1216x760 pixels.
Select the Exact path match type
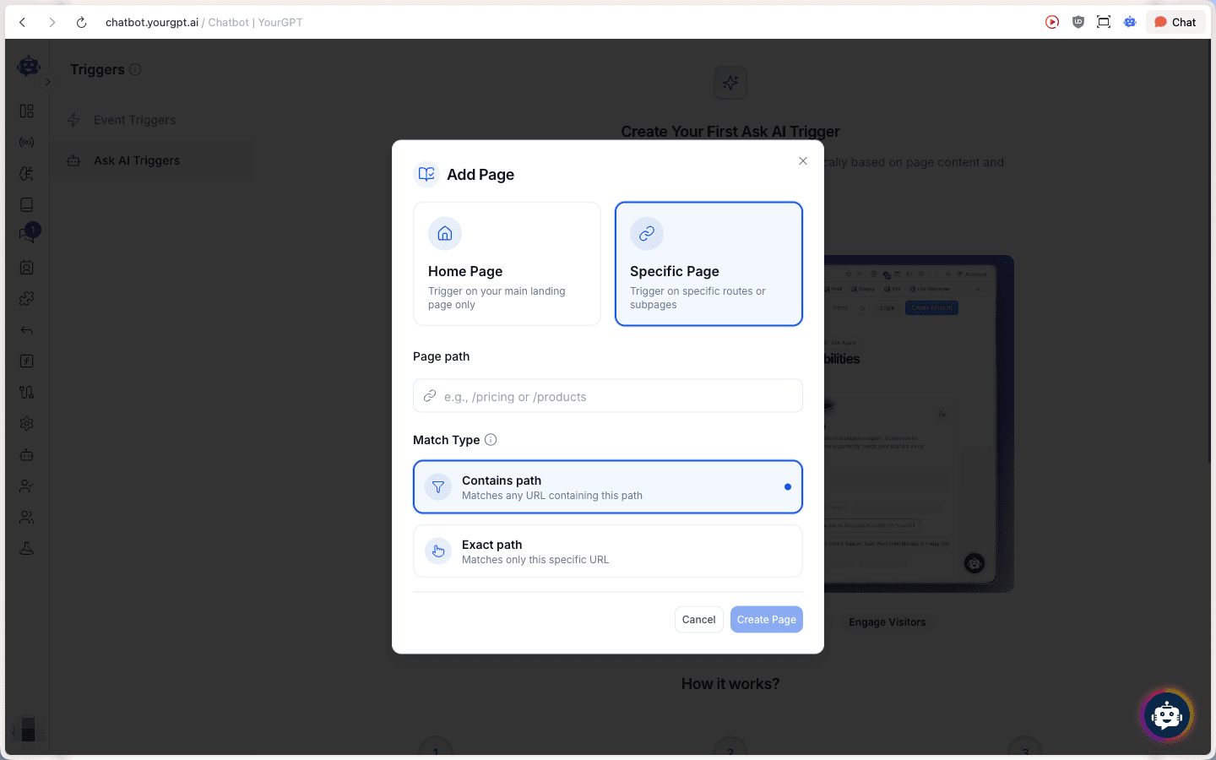607,551
